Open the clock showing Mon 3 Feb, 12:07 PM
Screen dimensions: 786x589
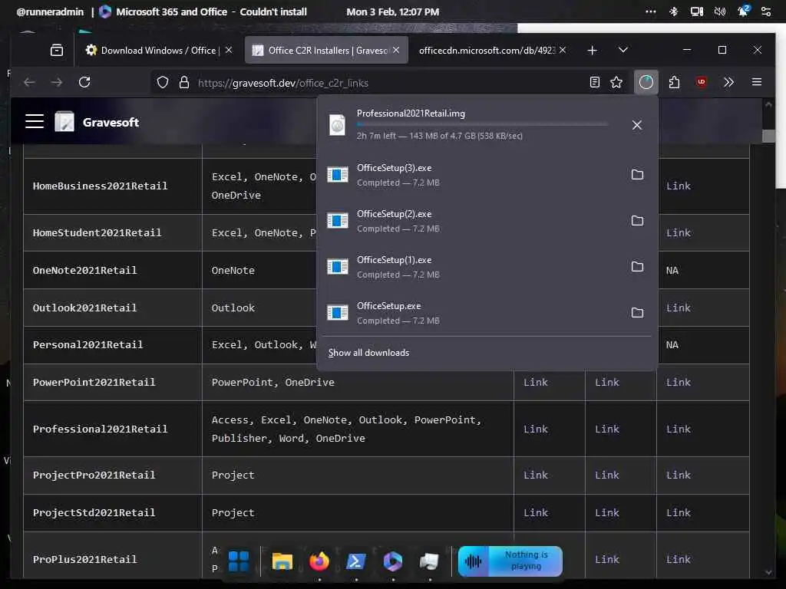[x=392, y=12]
